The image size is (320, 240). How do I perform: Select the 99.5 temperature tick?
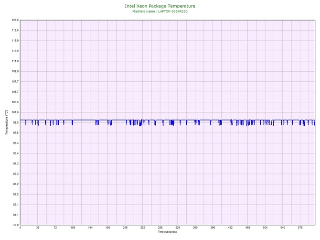point(16,123)
